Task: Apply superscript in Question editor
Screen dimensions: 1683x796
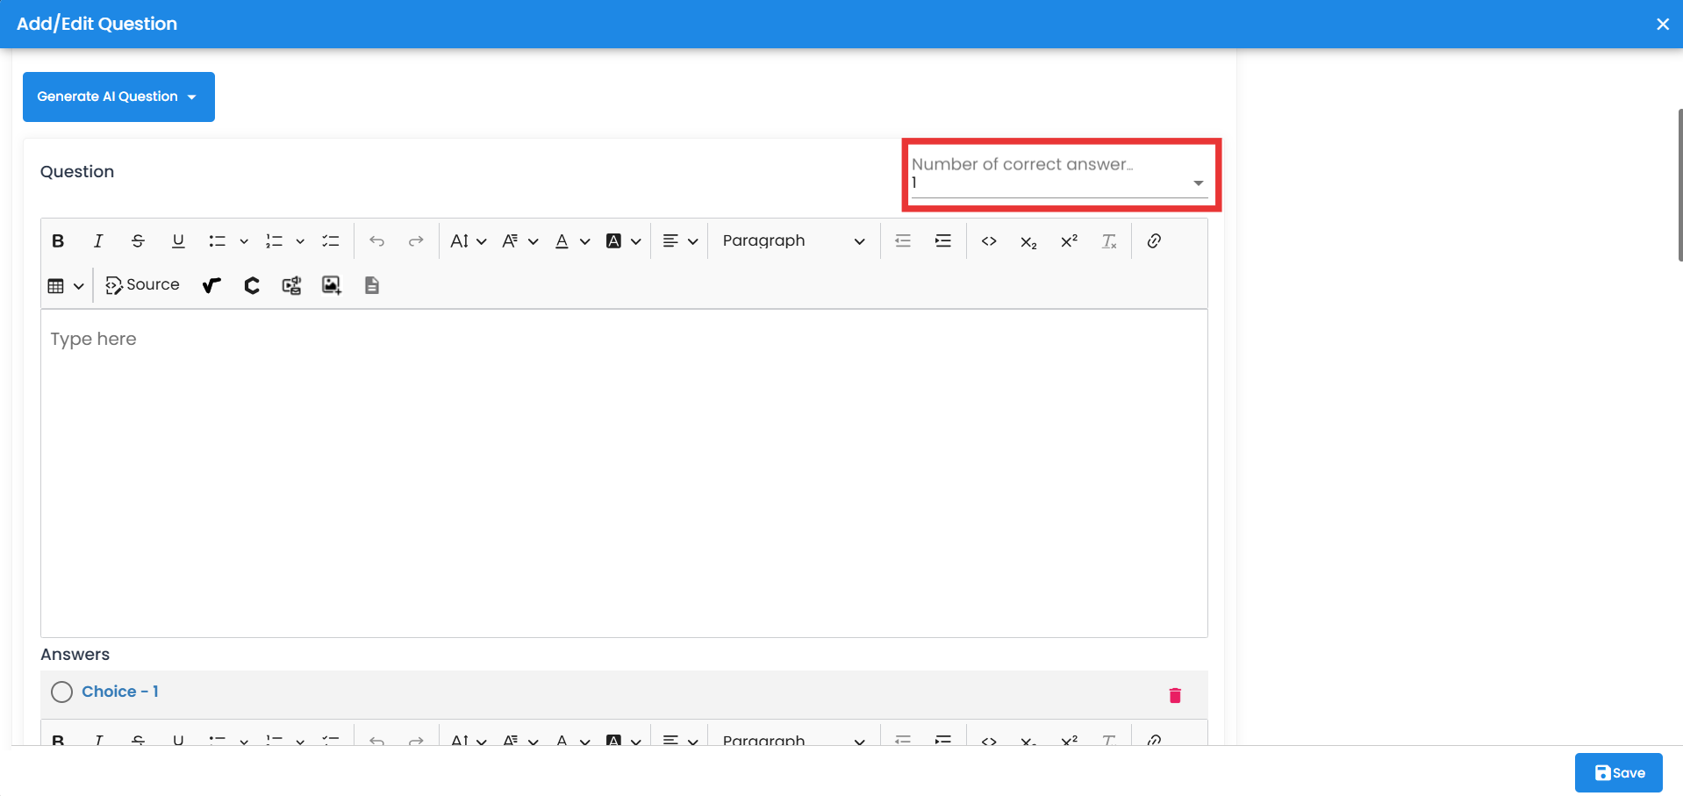Action: 1069,240
